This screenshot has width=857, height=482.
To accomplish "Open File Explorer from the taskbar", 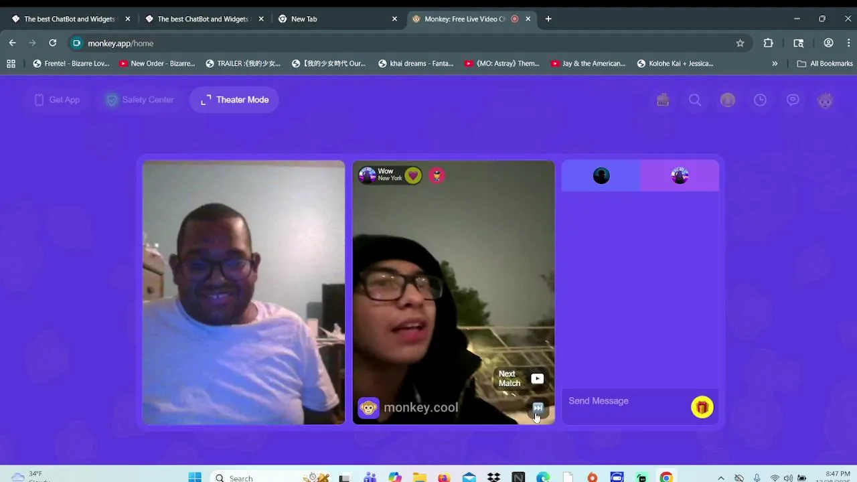I will [x=419, y=477].
